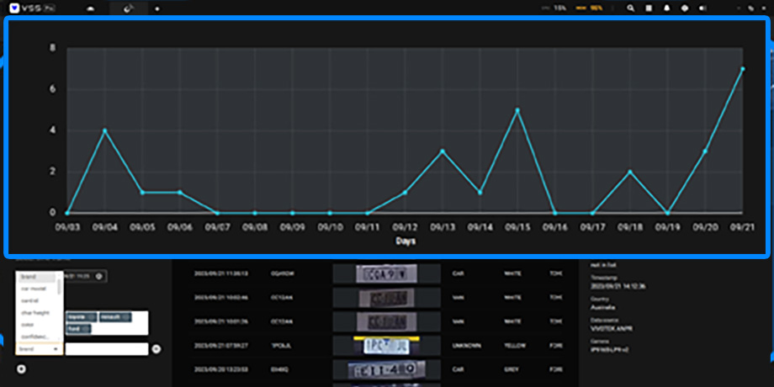The image size is (774, 387).
Task: Open the first tab with cloud icon
Action: (91, 8)
